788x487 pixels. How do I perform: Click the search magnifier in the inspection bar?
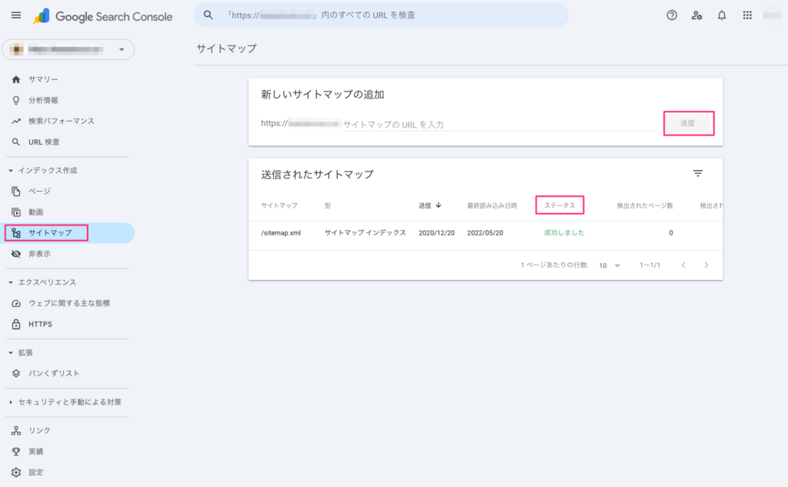[x=206, y=15]
